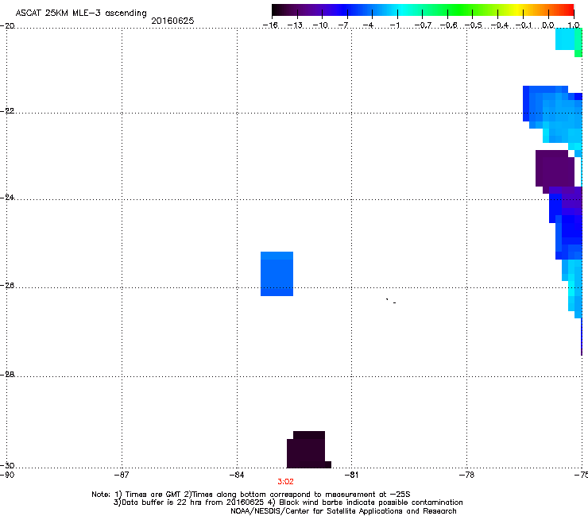Click the dark patch at -30 latitude
The image size is (588, 516).
coord(308,449)
